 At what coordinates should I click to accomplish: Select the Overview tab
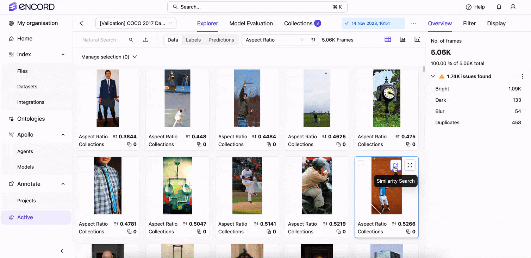coord(440,23)
